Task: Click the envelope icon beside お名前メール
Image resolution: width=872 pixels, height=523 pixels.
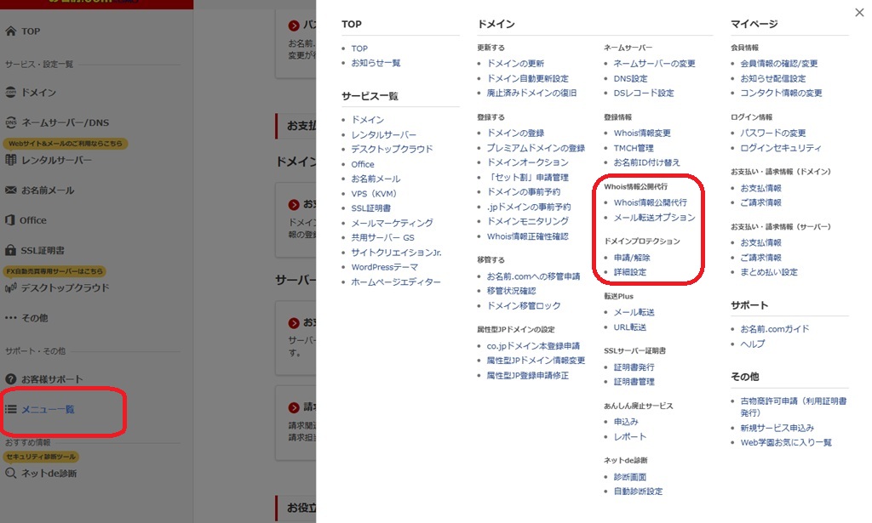Action: click(10, 190)
